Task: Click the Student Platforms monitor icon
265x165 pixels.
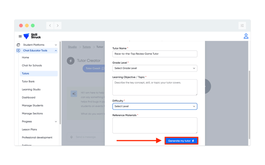Action: [18, 45]
